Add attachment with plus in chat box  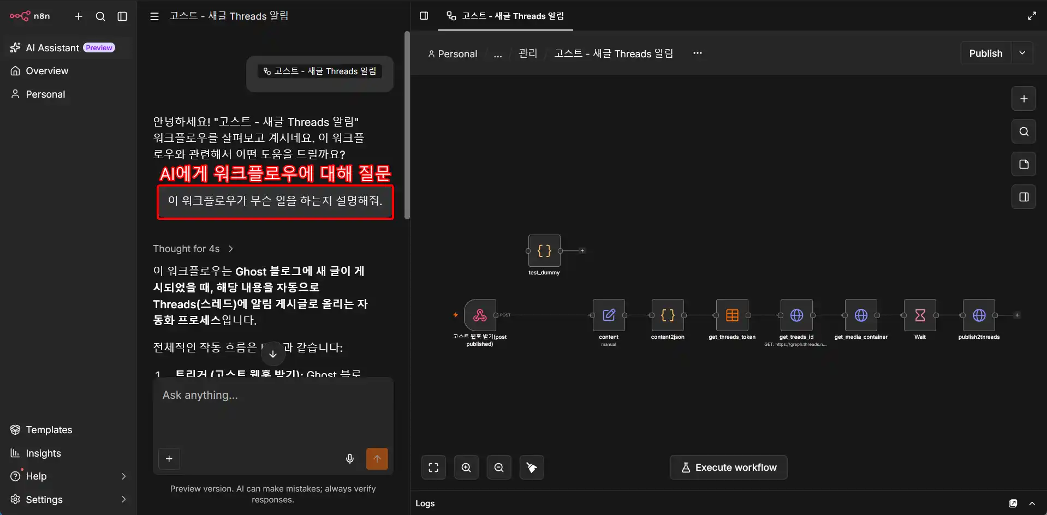[169, 459]
